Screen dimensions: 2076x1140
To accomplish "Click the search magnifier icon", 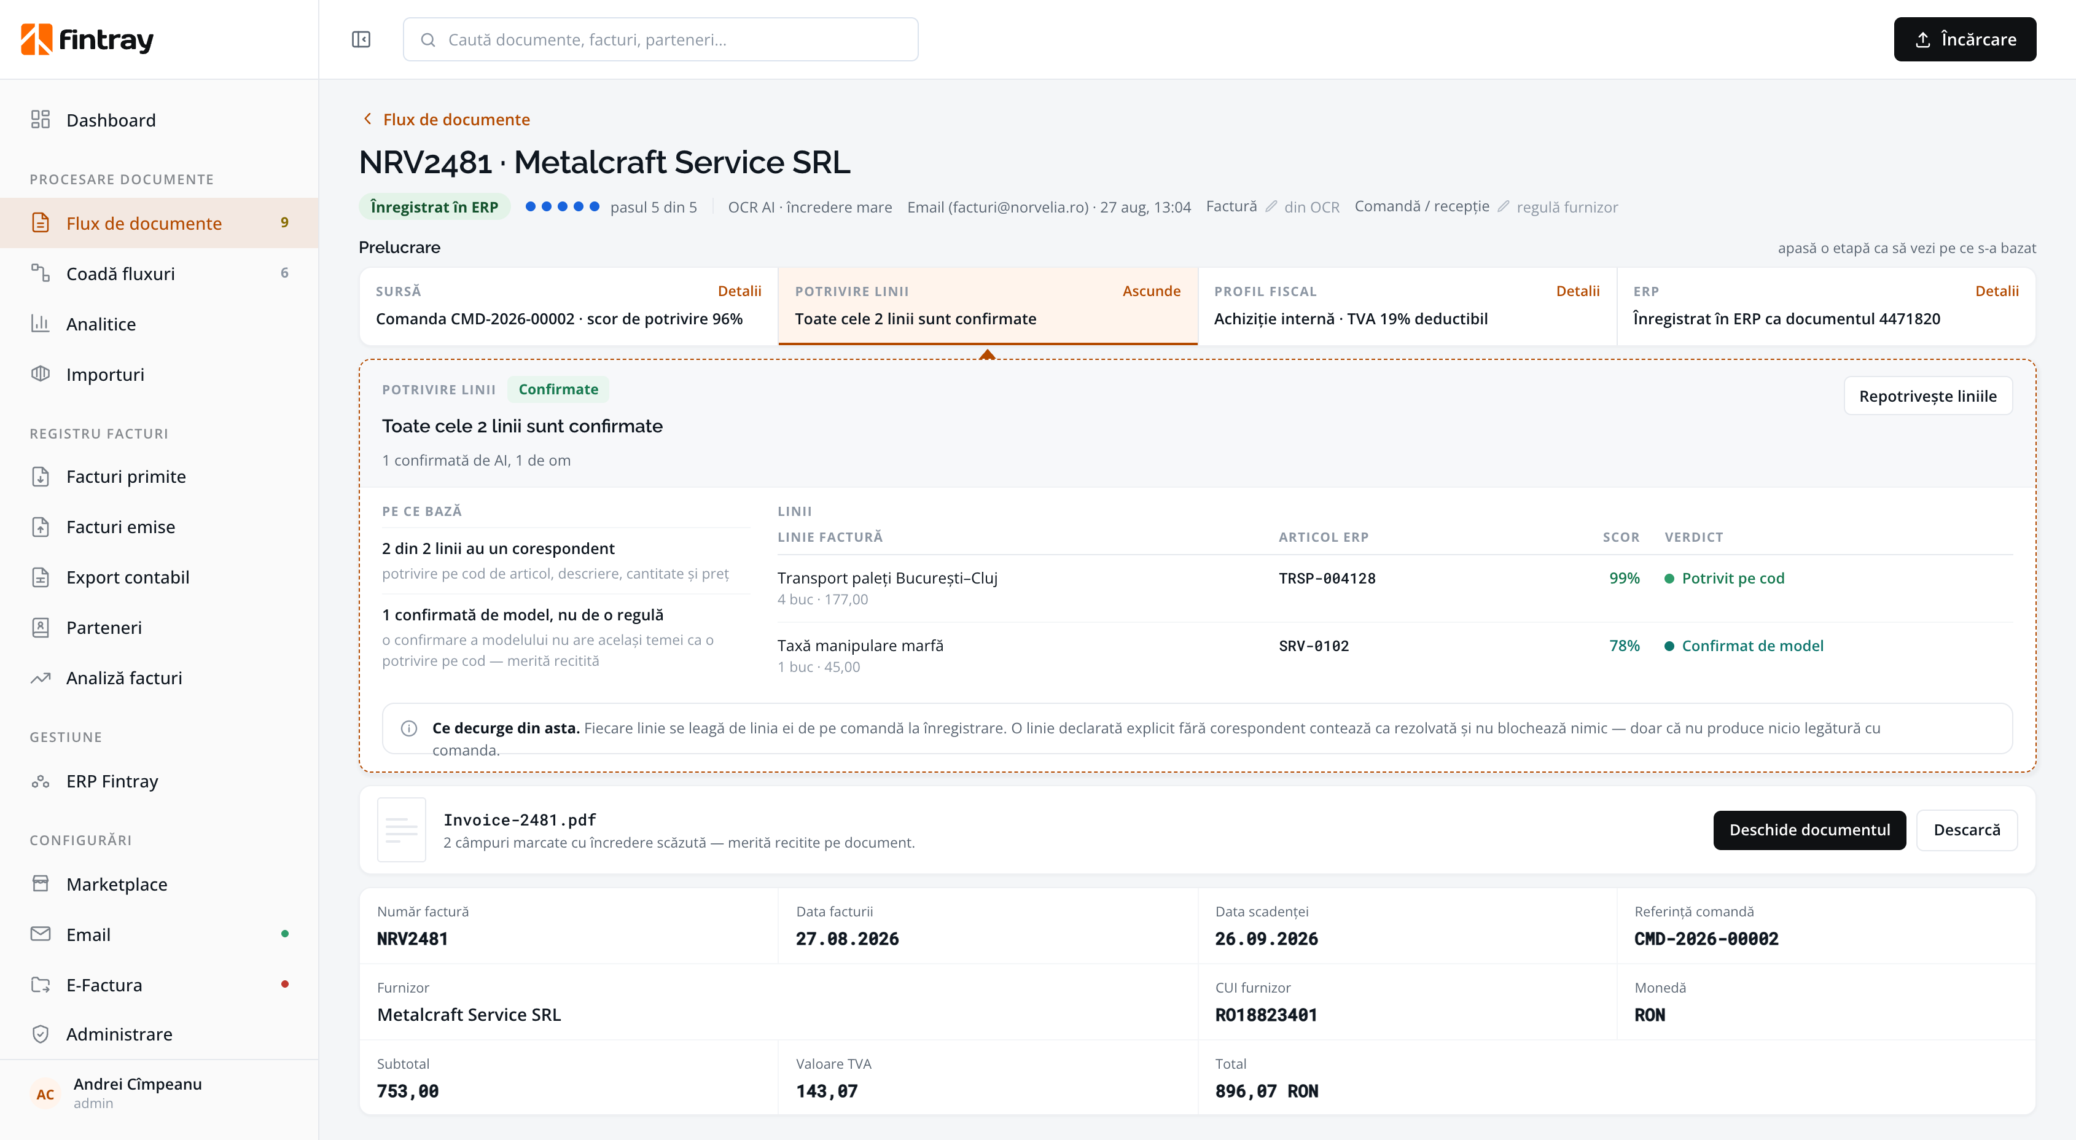I will pos(428,39).
